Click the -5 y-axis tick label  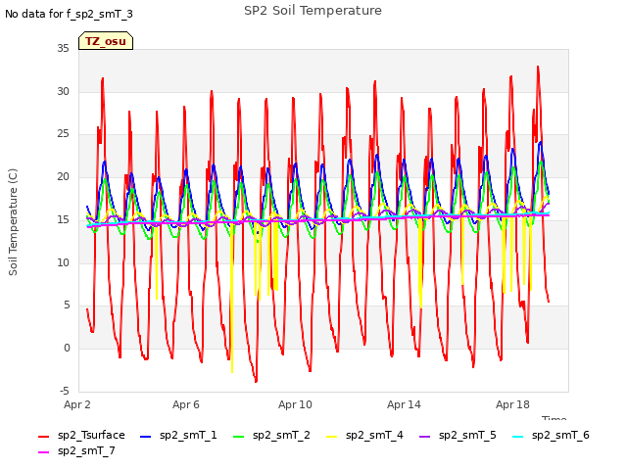(x=65, y=391)
